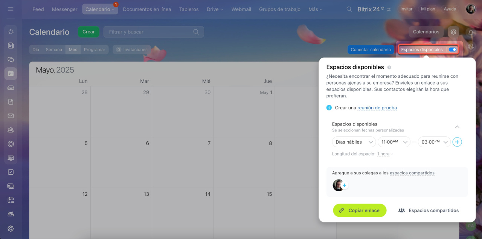Click help question mark beside Espacios disponibles title
The width and height of the screenshot is (482, 239).
point(389,68)
